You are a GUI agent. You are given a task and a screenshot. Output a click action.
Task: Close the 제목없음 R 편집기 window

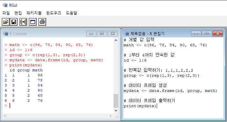[218, 34]
